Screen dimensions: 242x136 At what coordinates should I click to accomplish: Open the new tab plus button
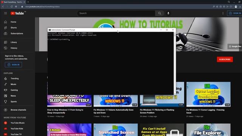tap(28, 2)
